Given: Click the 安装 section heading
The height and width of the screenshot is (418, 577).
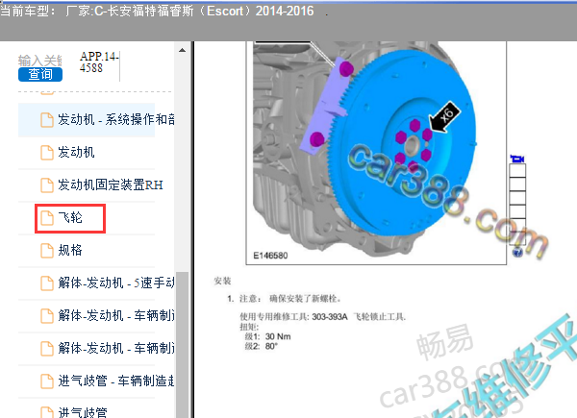Looking at the screenshot, I should pos(222,282).
